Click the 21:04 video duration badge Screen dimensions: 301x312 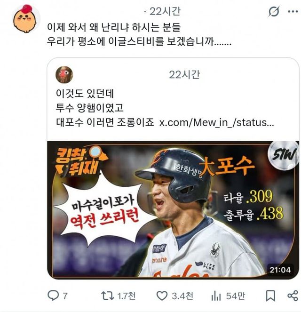tap(280, 270)
